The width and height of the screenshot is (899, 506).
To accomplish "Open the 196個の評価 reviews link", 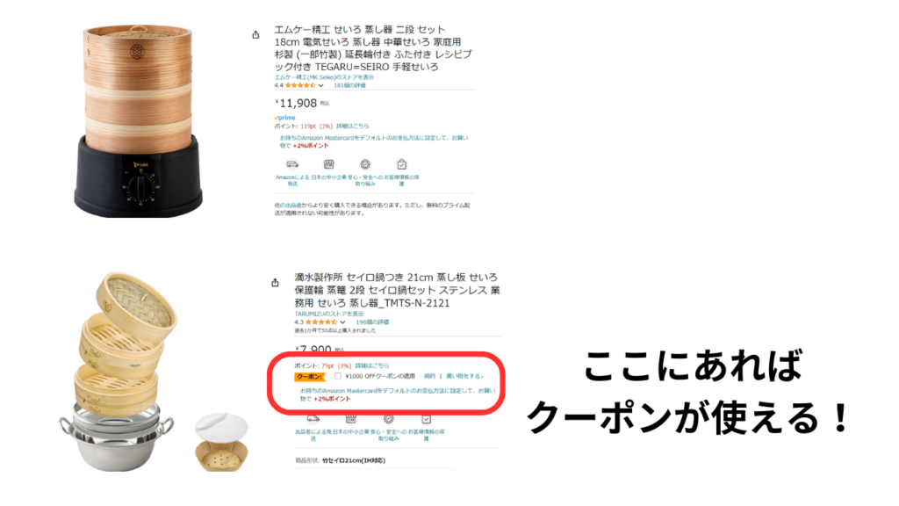I will click(x=372, y=322).
